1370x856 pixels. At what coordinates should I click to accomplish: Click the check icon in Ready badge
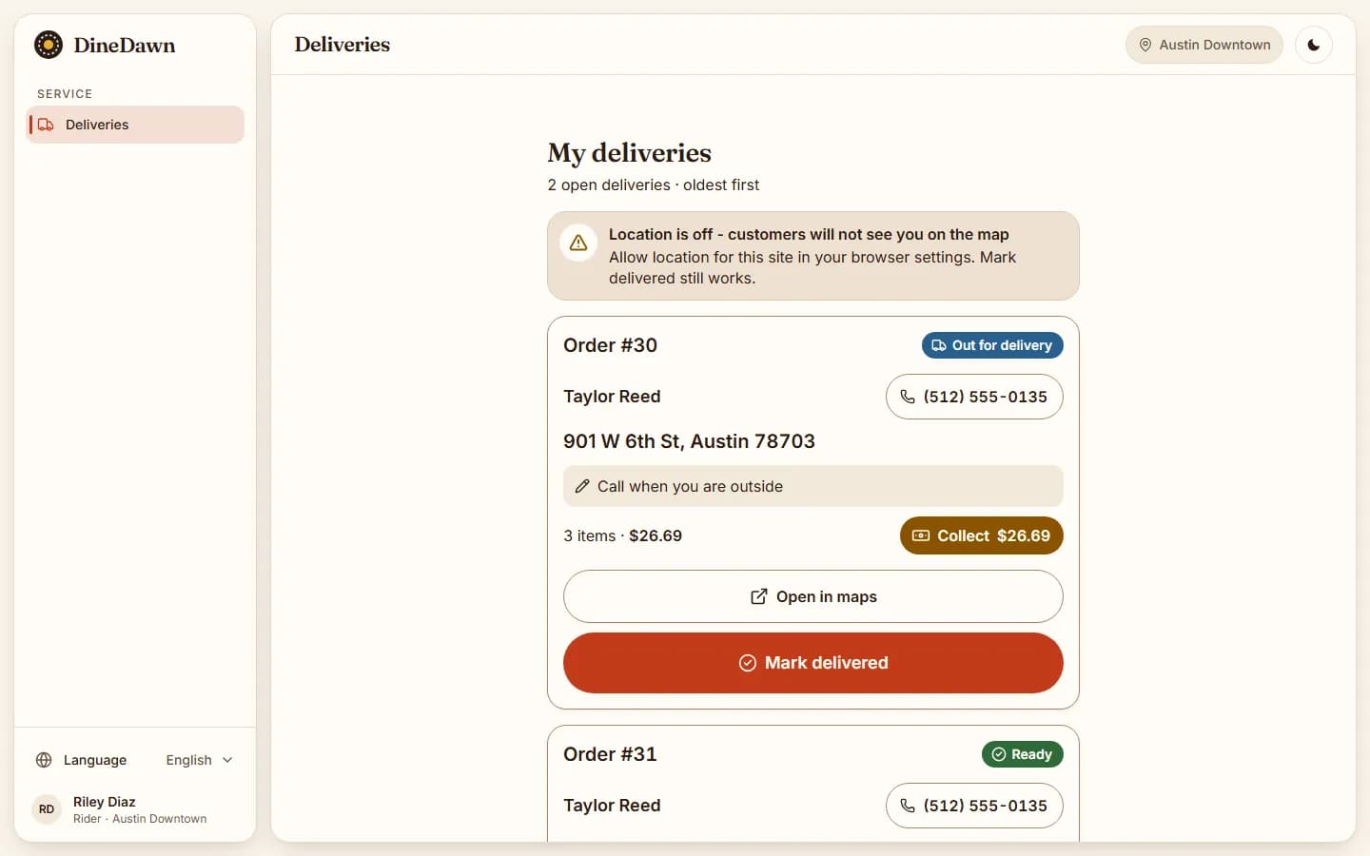coord(999,754)
